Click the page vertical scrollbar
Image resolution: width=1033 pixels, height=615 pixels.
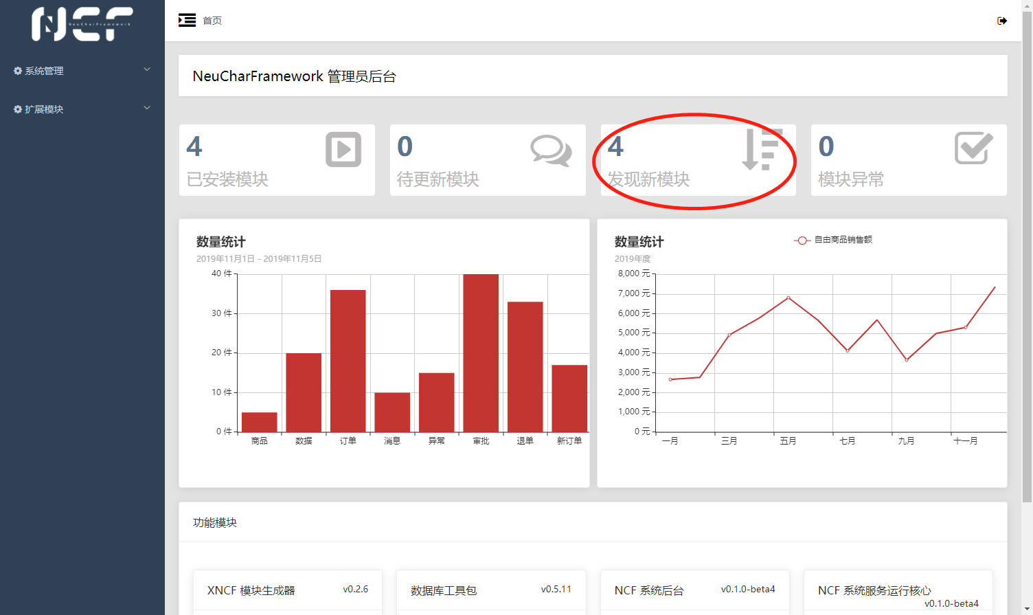click(1028, 256)
